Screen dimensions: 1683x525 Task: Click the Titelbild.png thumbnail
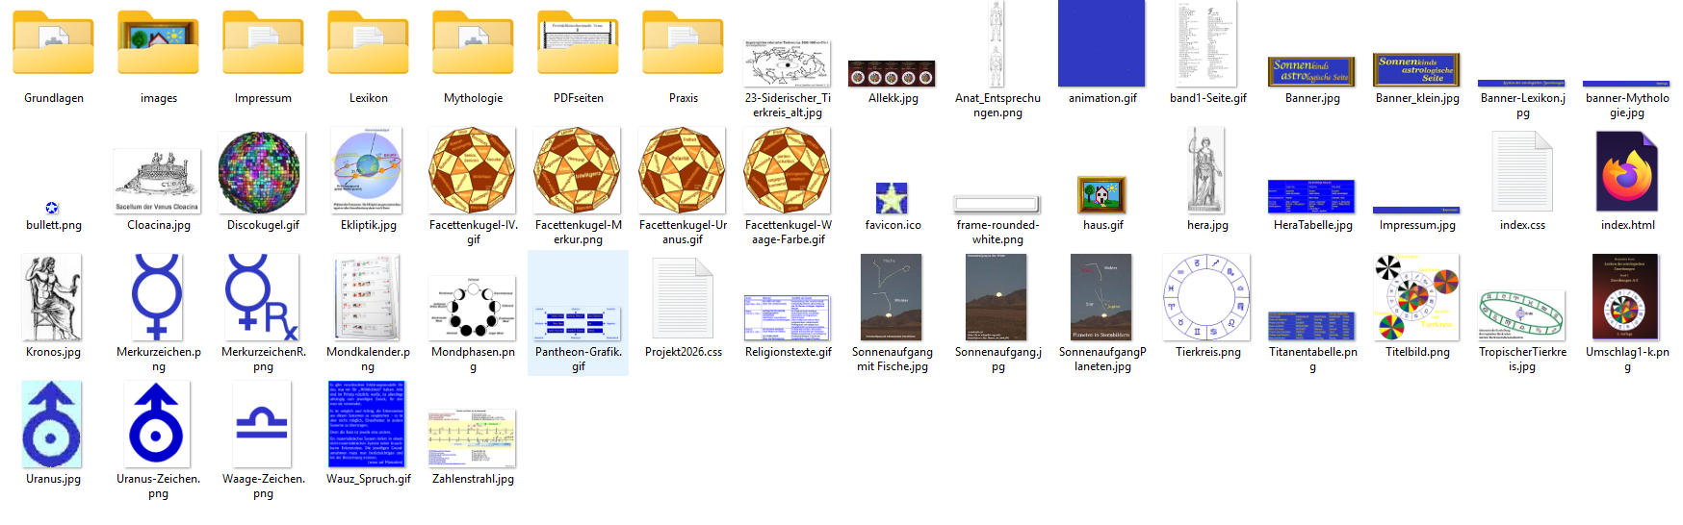click(x=1416, y=298)
